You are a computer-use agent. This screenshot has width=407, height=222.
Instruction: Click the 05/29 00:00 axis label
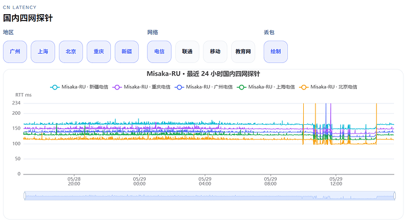coord(139,181)
